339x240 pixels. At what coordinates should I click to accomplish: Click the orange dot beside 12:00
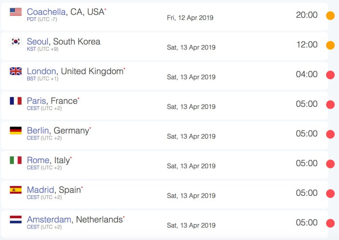click(x=330, y=45)
